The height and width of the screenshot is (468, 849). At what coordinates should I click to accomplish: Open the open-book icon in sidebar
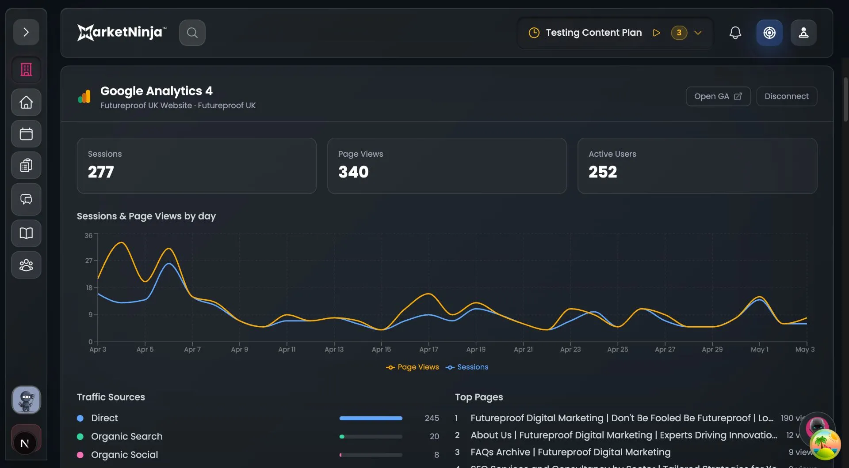(26, 233)
